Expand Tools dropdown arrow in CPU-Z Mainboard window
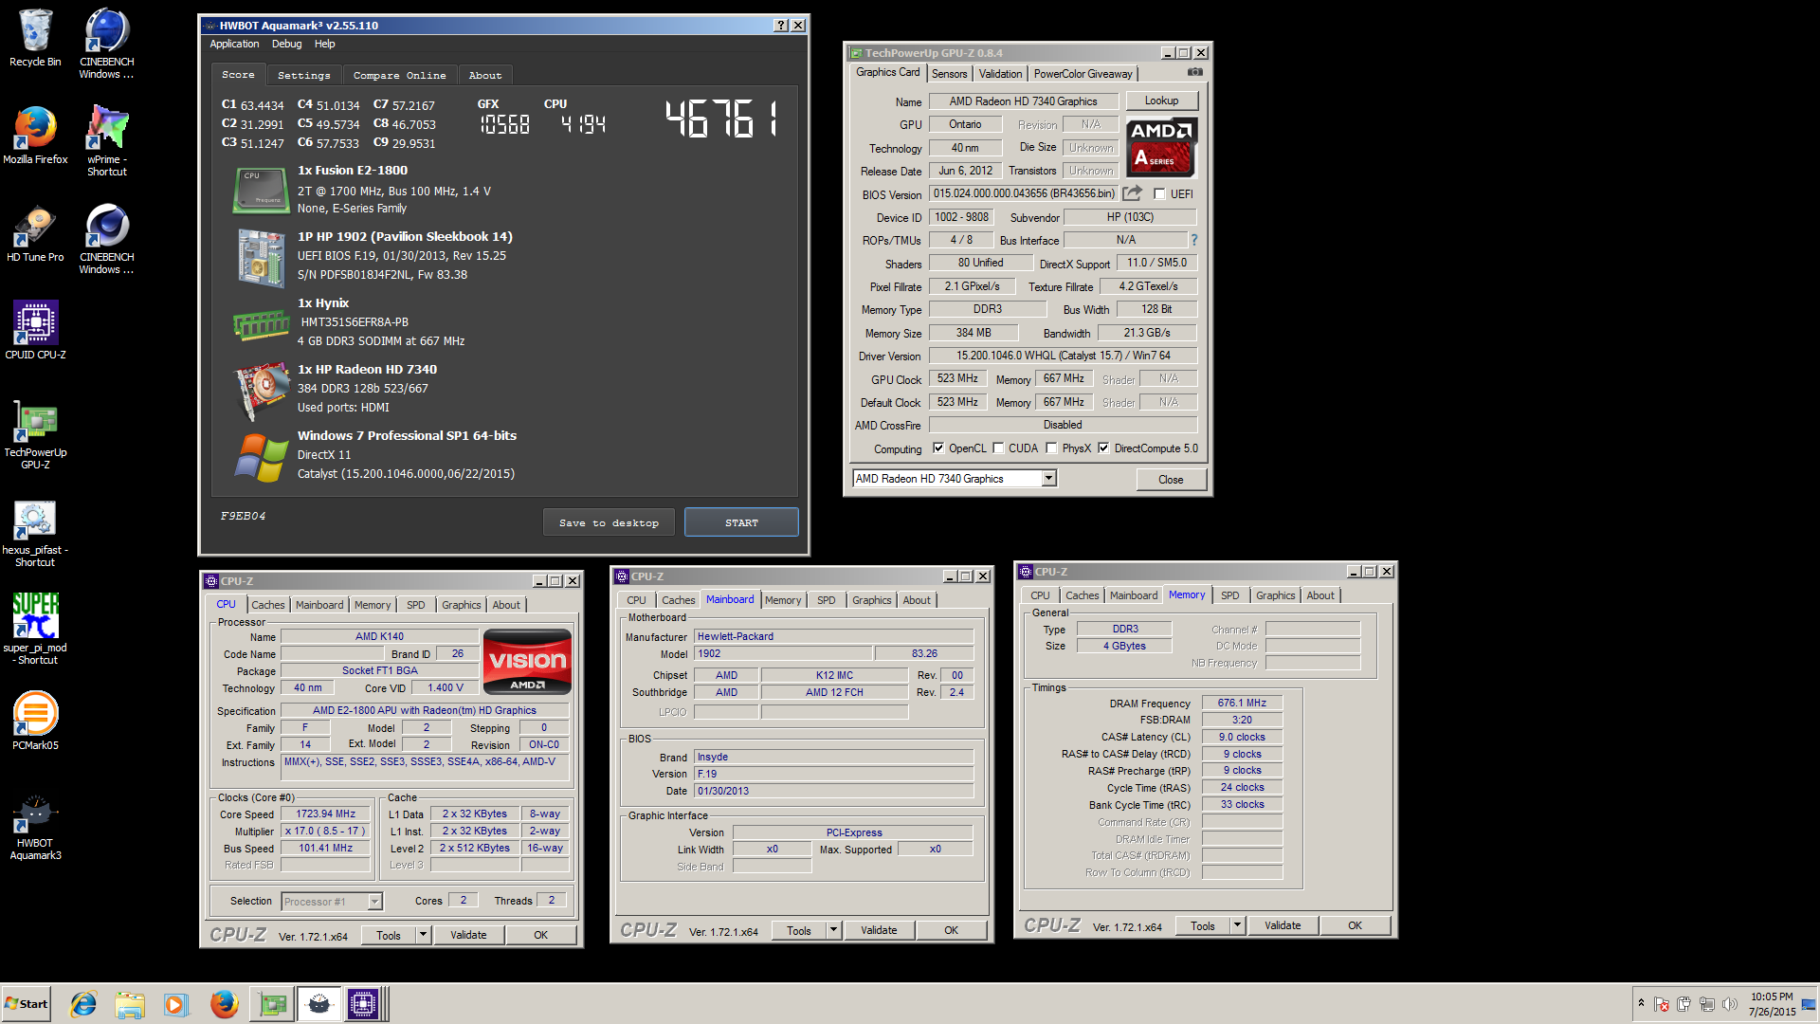This screenshot has height=1024, width=1820. tap(833, 930)
